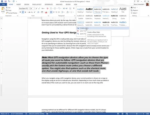The height and width of the screenshot is (115, 150).
Task: Toggle Justify alignment
Action: pos(59,12)
